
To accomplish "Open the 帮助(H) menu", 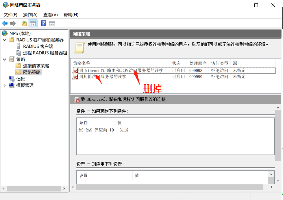I will [71, 15].
